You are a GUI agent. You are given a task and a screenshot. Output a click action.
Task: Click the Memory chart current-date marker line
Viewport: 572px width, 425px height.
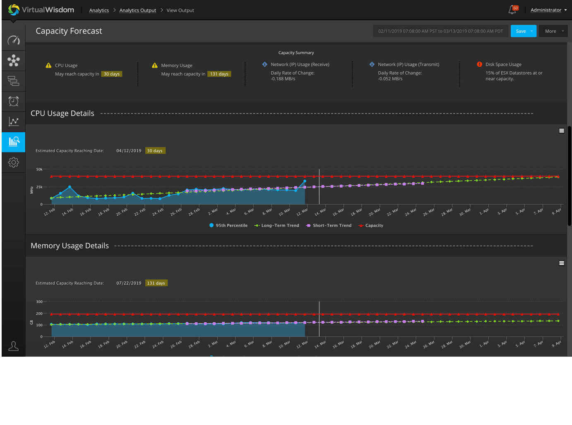click(319, 319)
